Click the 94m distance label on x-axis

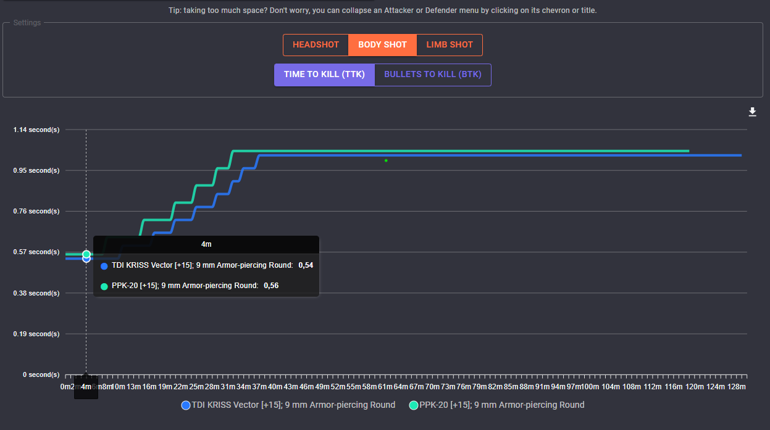pyautogui.click(x=559, y=387)
